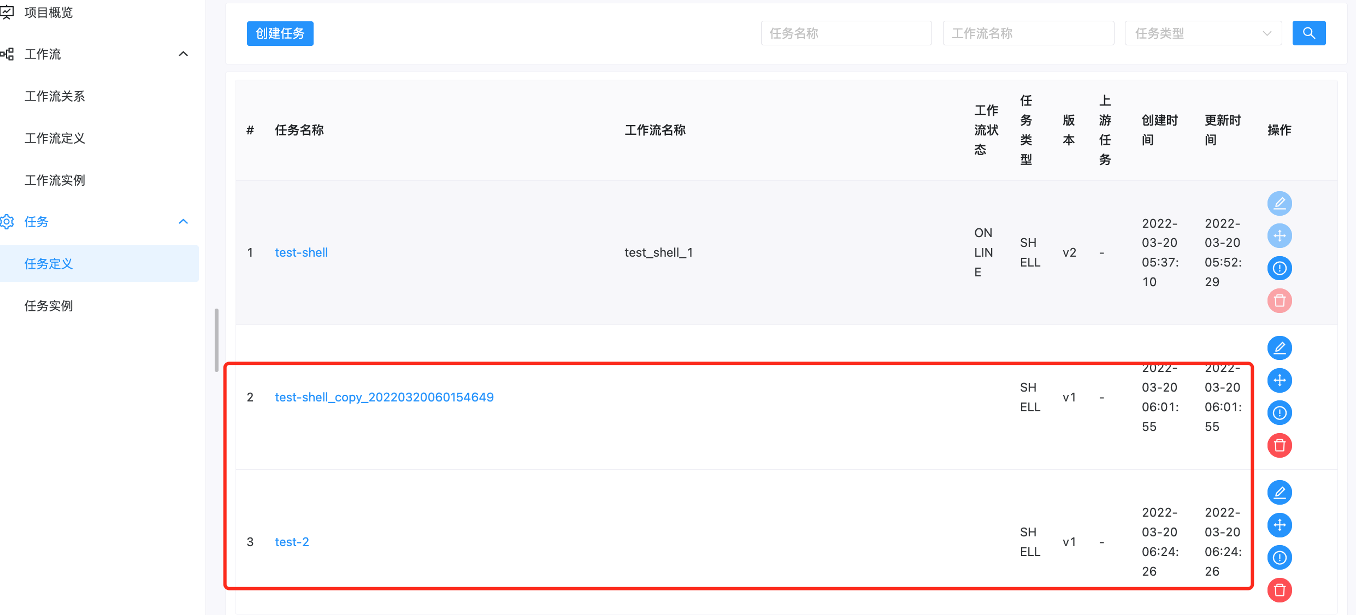Image resolution: width=1356 pixels, height=615 pixels.
Task: Select the move task icon for test-shell
Action: (x=1280, y=235)
